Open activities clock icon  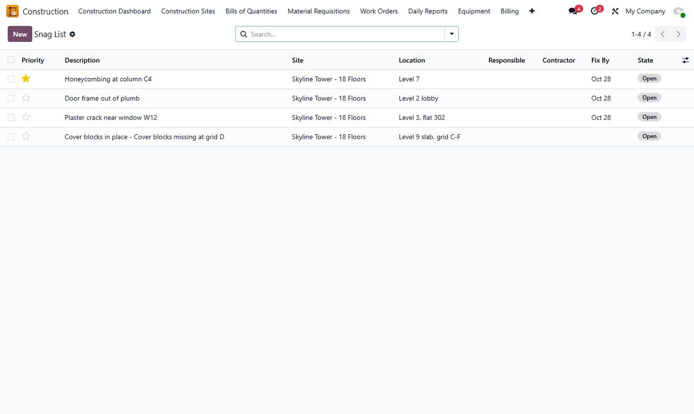coord(595,11)
